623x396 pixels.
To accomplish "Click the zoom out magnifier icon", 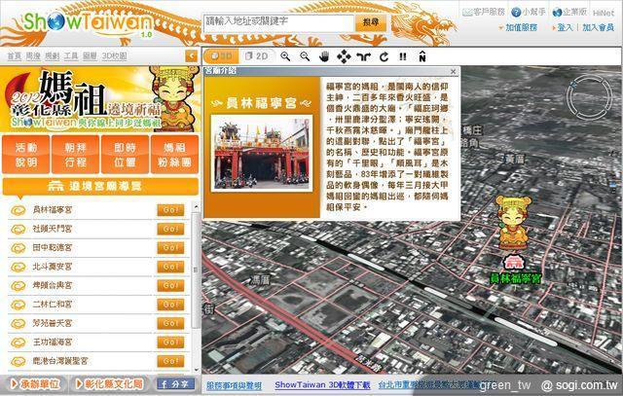I will [305, 56].
